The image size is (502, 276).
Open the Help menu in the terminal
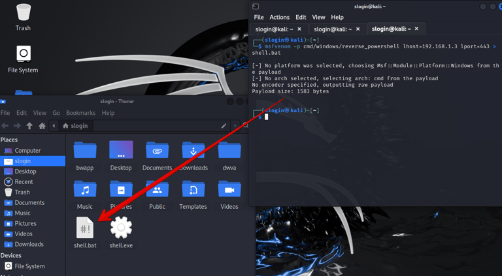337,17
